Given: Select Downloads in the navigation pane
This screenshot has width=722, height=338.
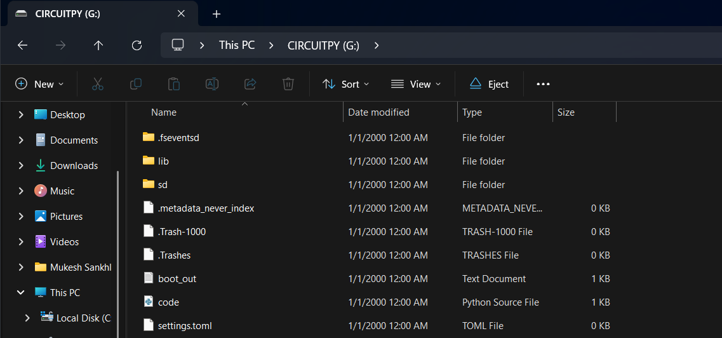Looking at the screenshot, I should pyautogui.click(x=74, y=165).
